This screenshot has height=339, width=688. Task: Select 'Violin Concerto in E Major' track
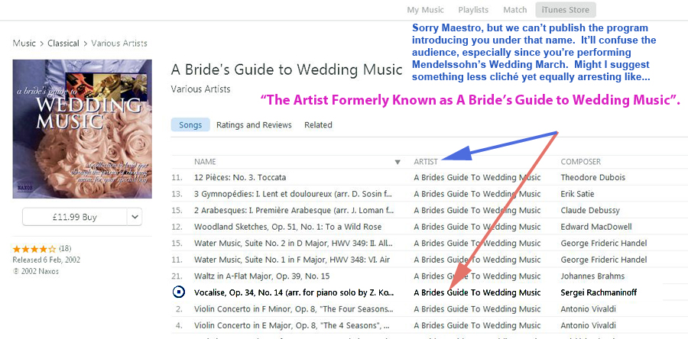[292, 325]
